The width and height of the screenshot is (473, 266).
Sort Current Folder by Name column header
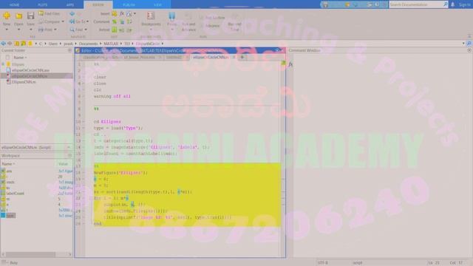coord(20,58)
